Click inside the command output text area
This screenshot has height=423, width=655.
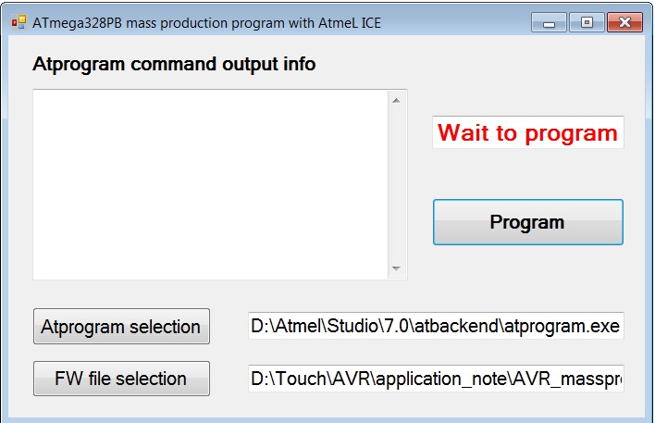click(211, 185)
